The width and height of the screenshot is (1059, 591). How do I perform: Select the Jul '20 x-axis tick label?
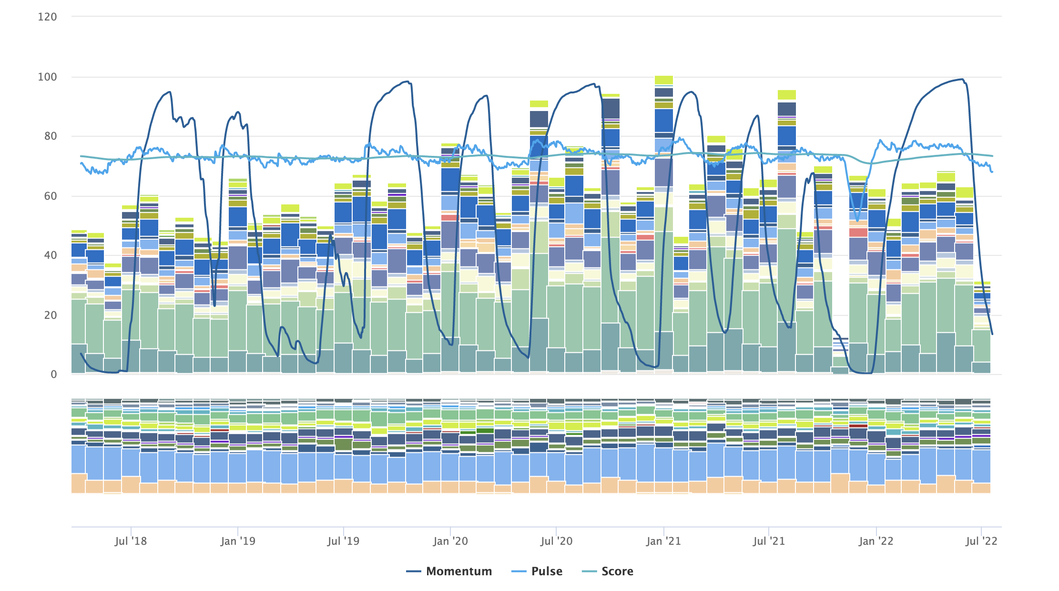point(556,541)
